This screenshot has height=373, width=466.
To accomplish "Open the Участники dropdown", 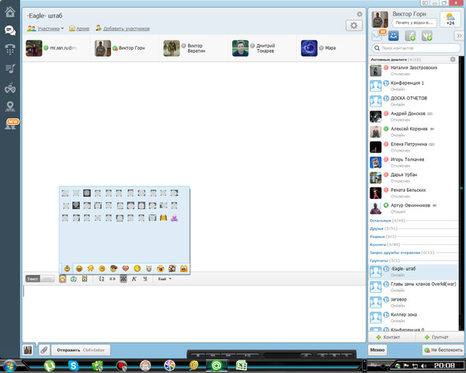I will 45,29.
